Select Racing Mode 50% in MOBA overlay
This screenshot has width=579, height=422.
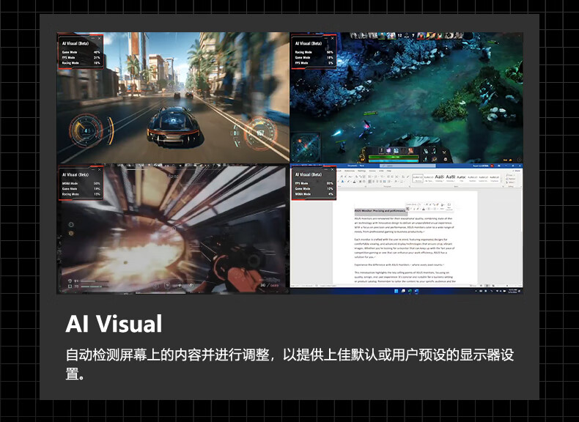(x=314, y=52)
